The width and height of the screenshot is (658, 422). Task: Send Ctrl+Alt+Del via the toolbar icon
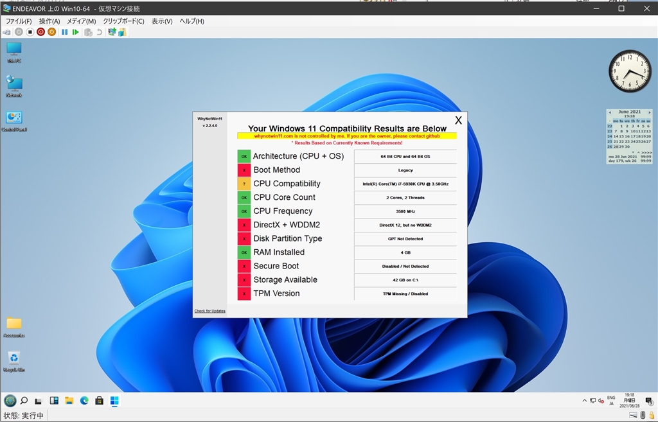[6, 32]
